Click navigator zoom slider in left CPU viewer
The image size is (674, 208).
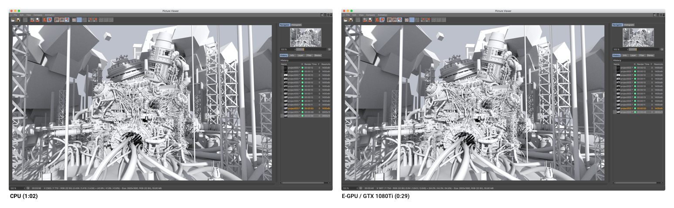(x=310, y=49)
